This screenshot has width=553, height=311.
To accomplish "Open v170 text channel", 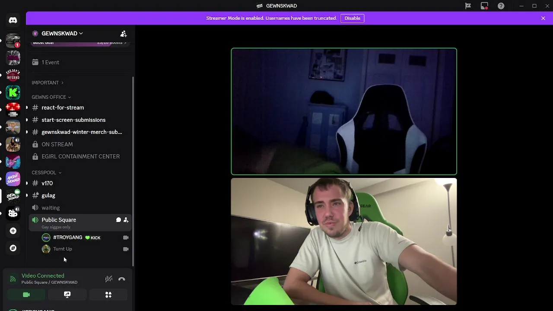I will point(80,183).
